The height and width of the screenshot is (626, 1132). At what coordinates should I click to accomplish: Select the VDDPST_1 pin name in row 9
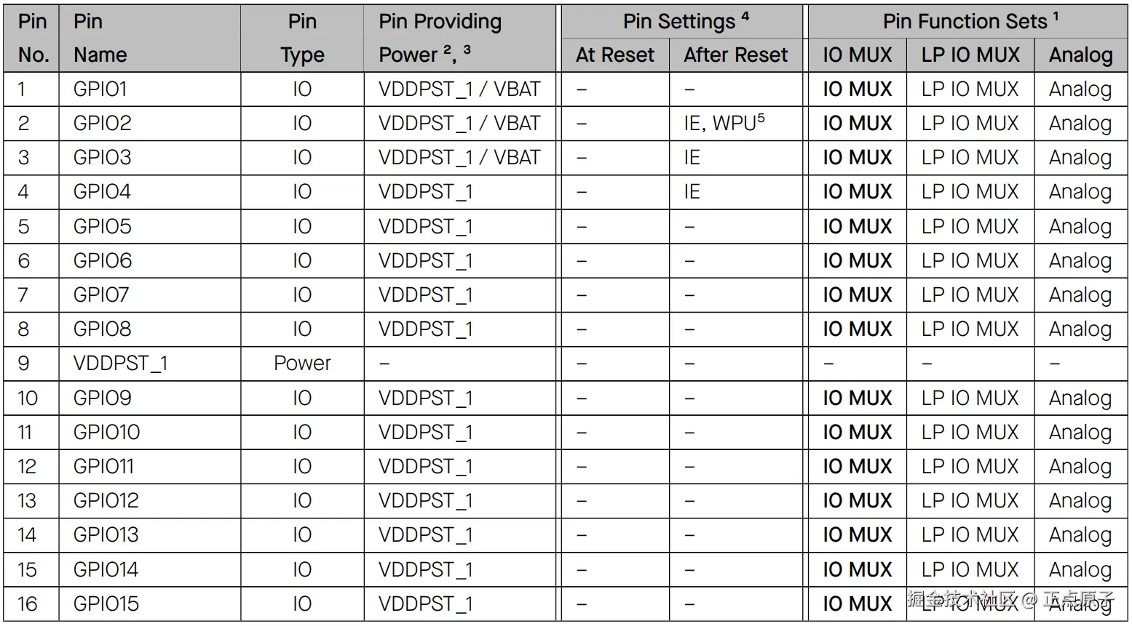tap(120, 364)
